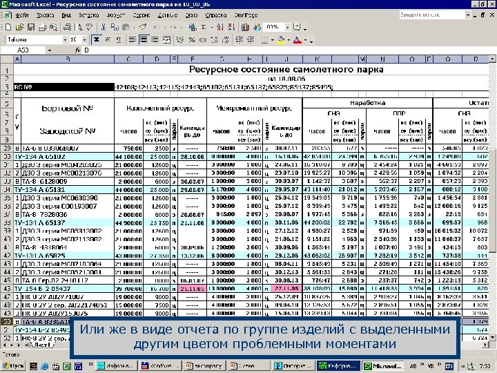Click the Copy icon
This screenshot has width=497, height=373.
coord(115,27)
